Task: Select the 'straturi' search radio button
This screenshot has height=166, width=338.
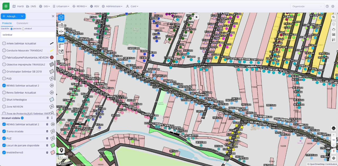Action: coord(23,28)
